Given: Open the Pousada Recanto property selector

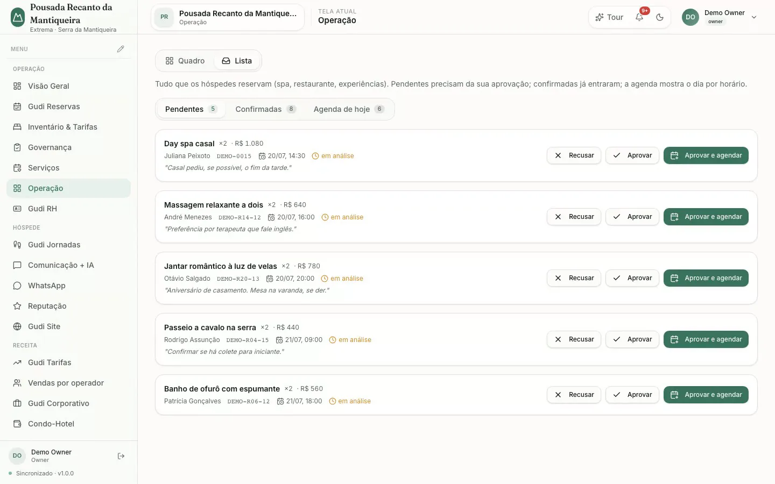Looking at the screenshot, I should coord(228,17).
